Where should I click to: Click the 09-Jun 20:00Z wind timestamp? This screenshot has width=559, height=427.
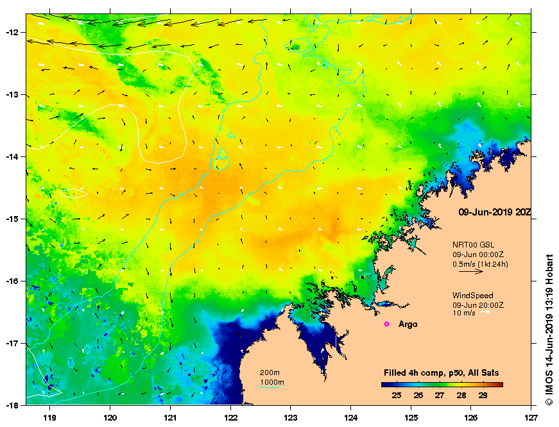(478, 305)
